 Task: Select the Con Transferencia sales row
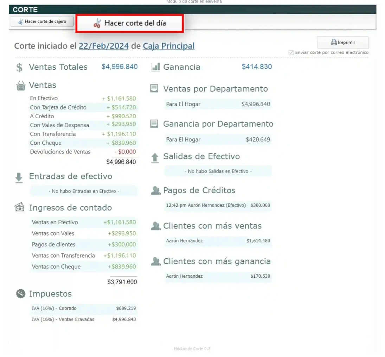coord(83,134)
